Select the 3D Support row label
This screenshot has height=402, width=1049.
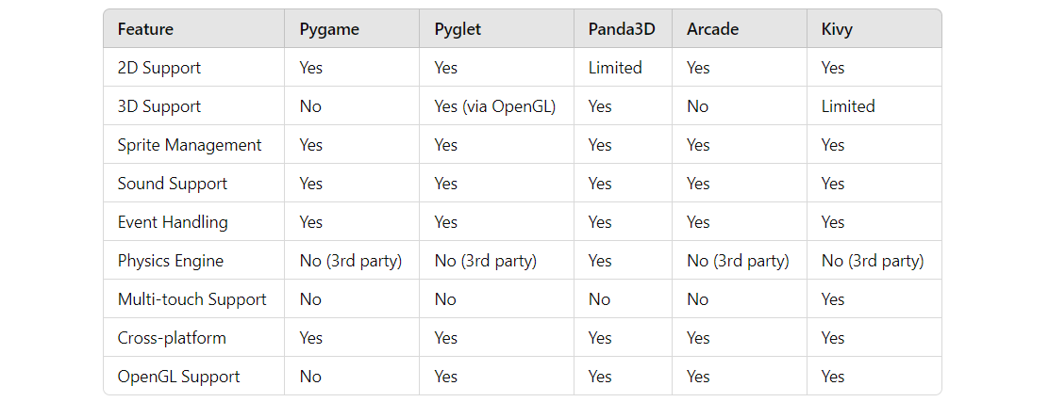159,106
